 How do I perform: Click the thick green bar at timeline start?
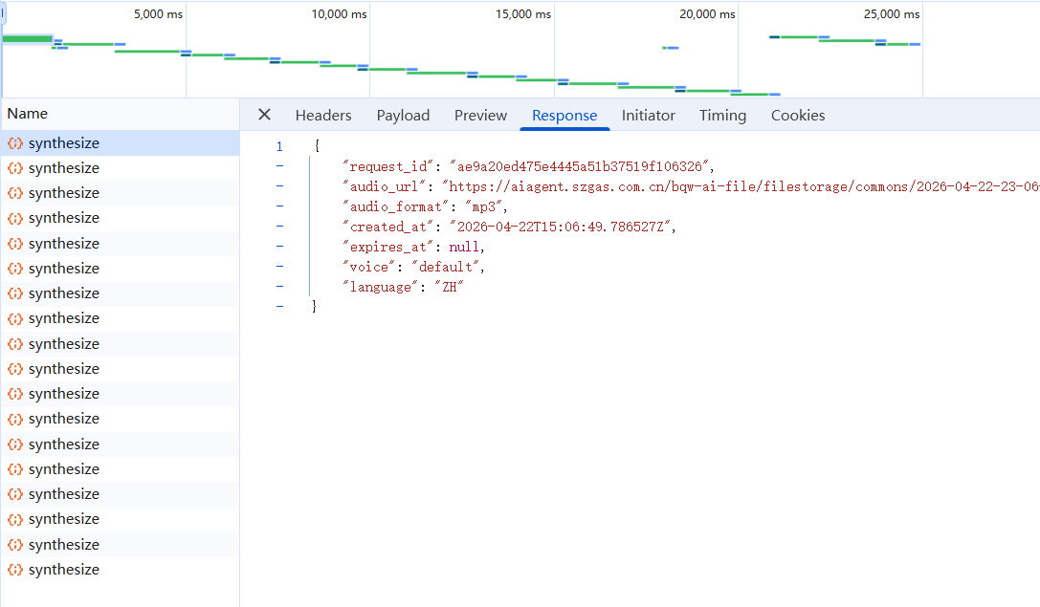(x=27, y=39)
